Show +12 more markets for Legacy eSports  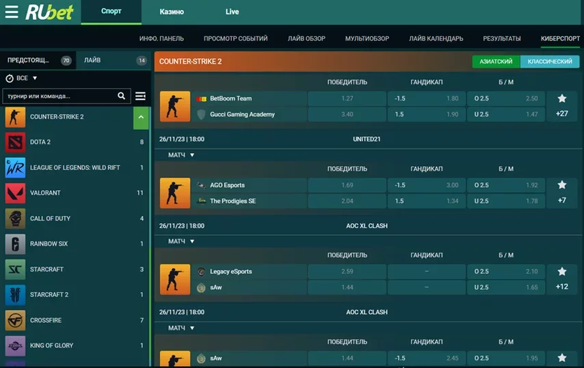[x=561, y=287]
